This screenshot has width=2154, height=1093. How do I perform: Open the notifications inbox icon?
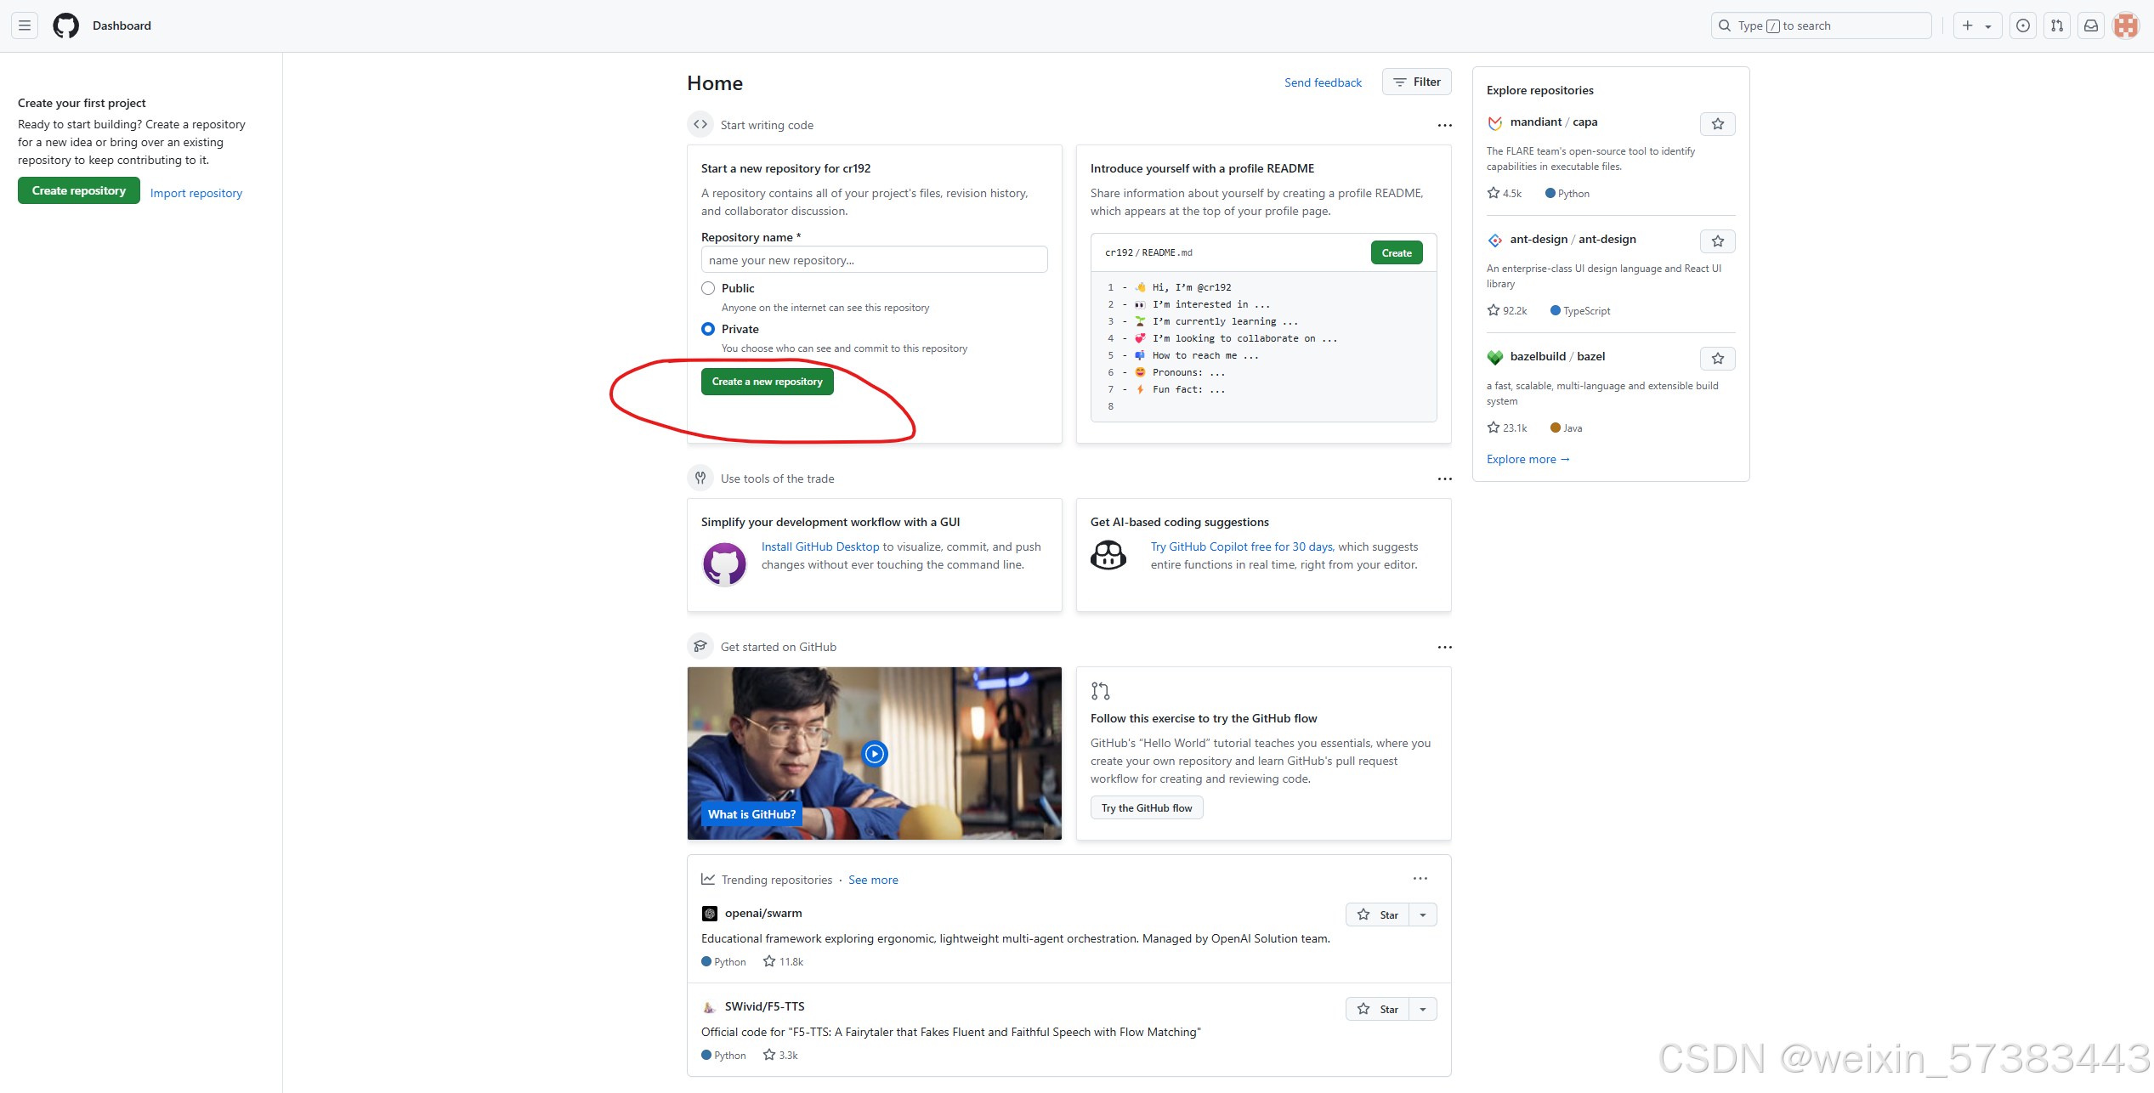2091,25
